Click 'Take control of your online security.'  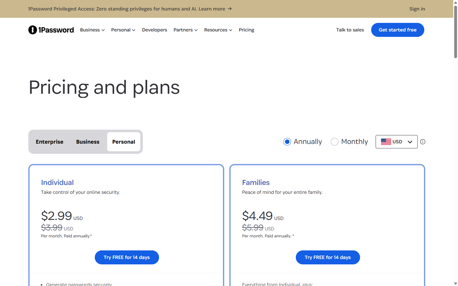pyautogui.click(x=80, y=192)
